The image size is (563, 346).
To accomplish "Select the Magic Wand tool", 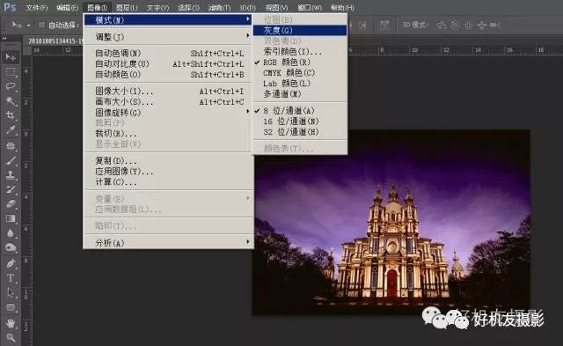I will [x=11, y=101].
